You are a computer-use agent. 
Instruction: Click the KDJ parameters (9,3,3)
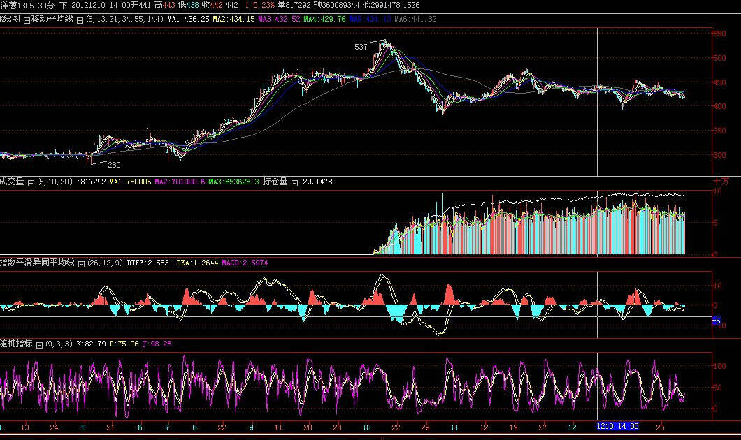coord(59,344)
